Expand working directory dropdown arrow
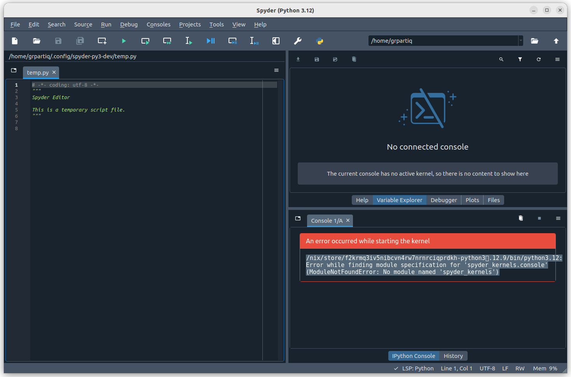 click(520, 40)
